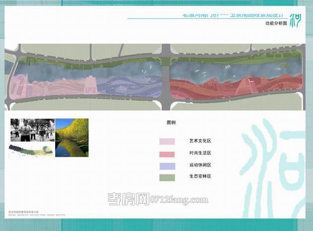Select the pink 艺术文化区 legend swatch
This screenshot has width=313, height=231.
click(167, 141)
